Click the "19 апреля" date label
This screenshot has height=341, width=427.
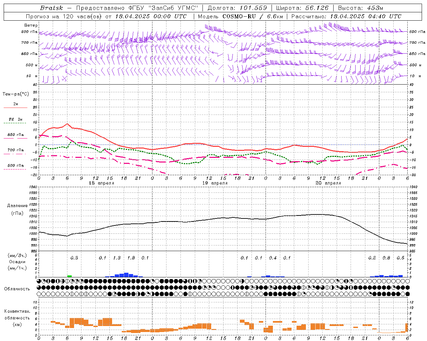(x=215, y=183)
